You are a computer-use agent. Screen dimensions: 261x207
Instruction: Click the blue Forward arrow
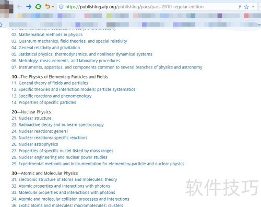tap(29, 7)
